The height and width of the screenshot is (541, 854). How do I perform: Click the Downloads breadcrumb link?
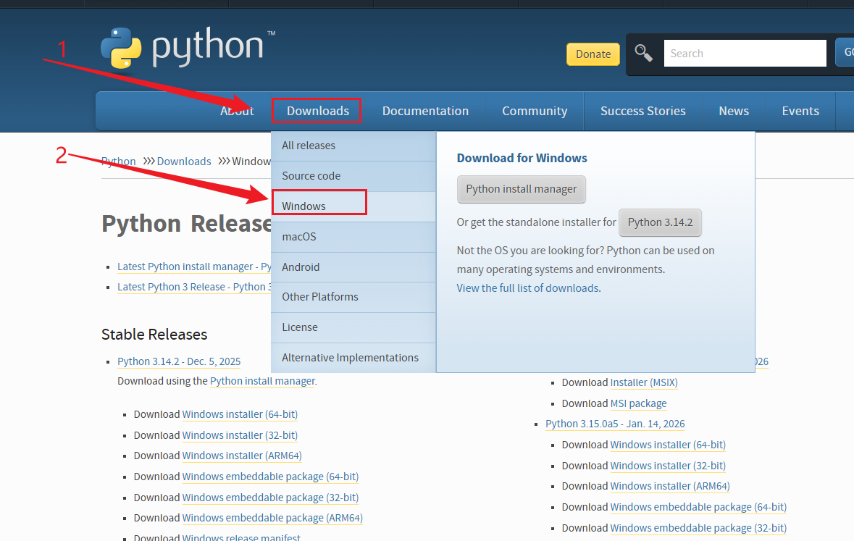[183, 162]
